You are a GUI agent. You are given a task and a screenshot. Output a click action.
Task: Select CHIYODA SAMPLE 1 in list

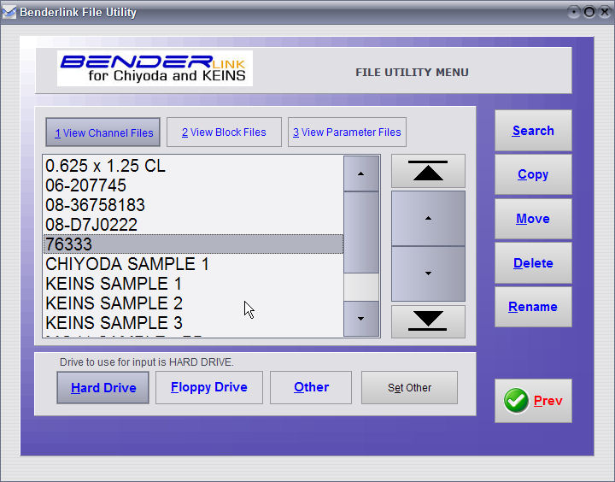click(x=127, y=264)
